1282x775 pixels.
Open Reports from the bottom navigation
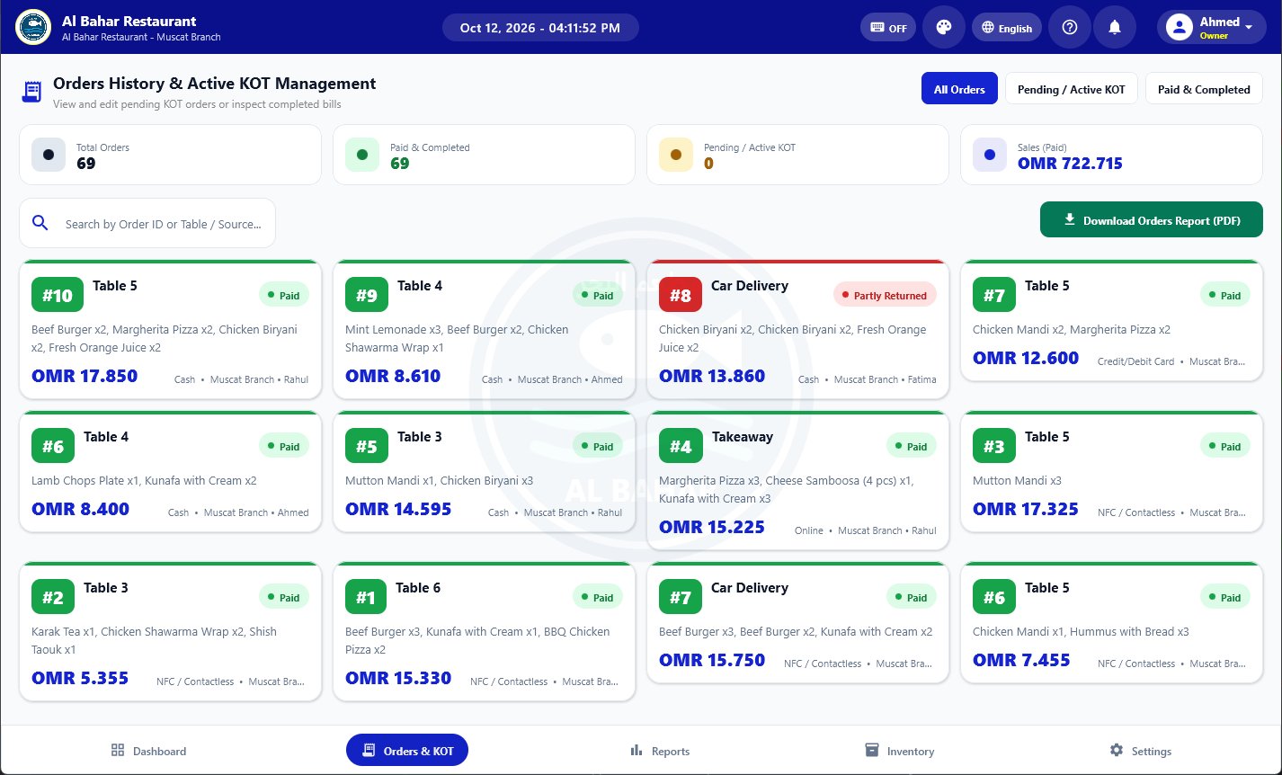coord(660,751)
